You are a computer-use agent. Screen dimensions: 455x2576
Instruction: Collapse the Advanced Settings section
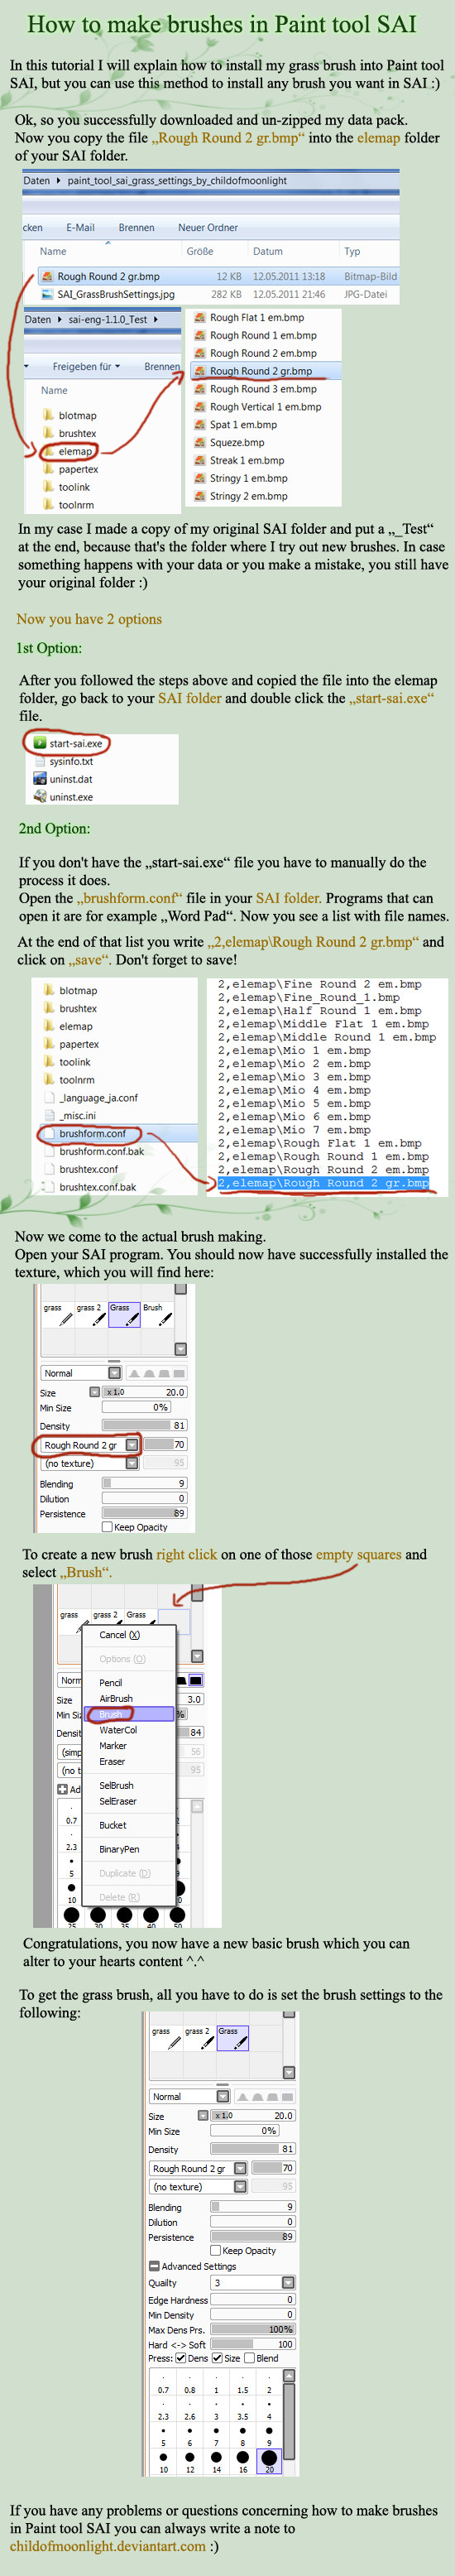(x=154, y=2266)
